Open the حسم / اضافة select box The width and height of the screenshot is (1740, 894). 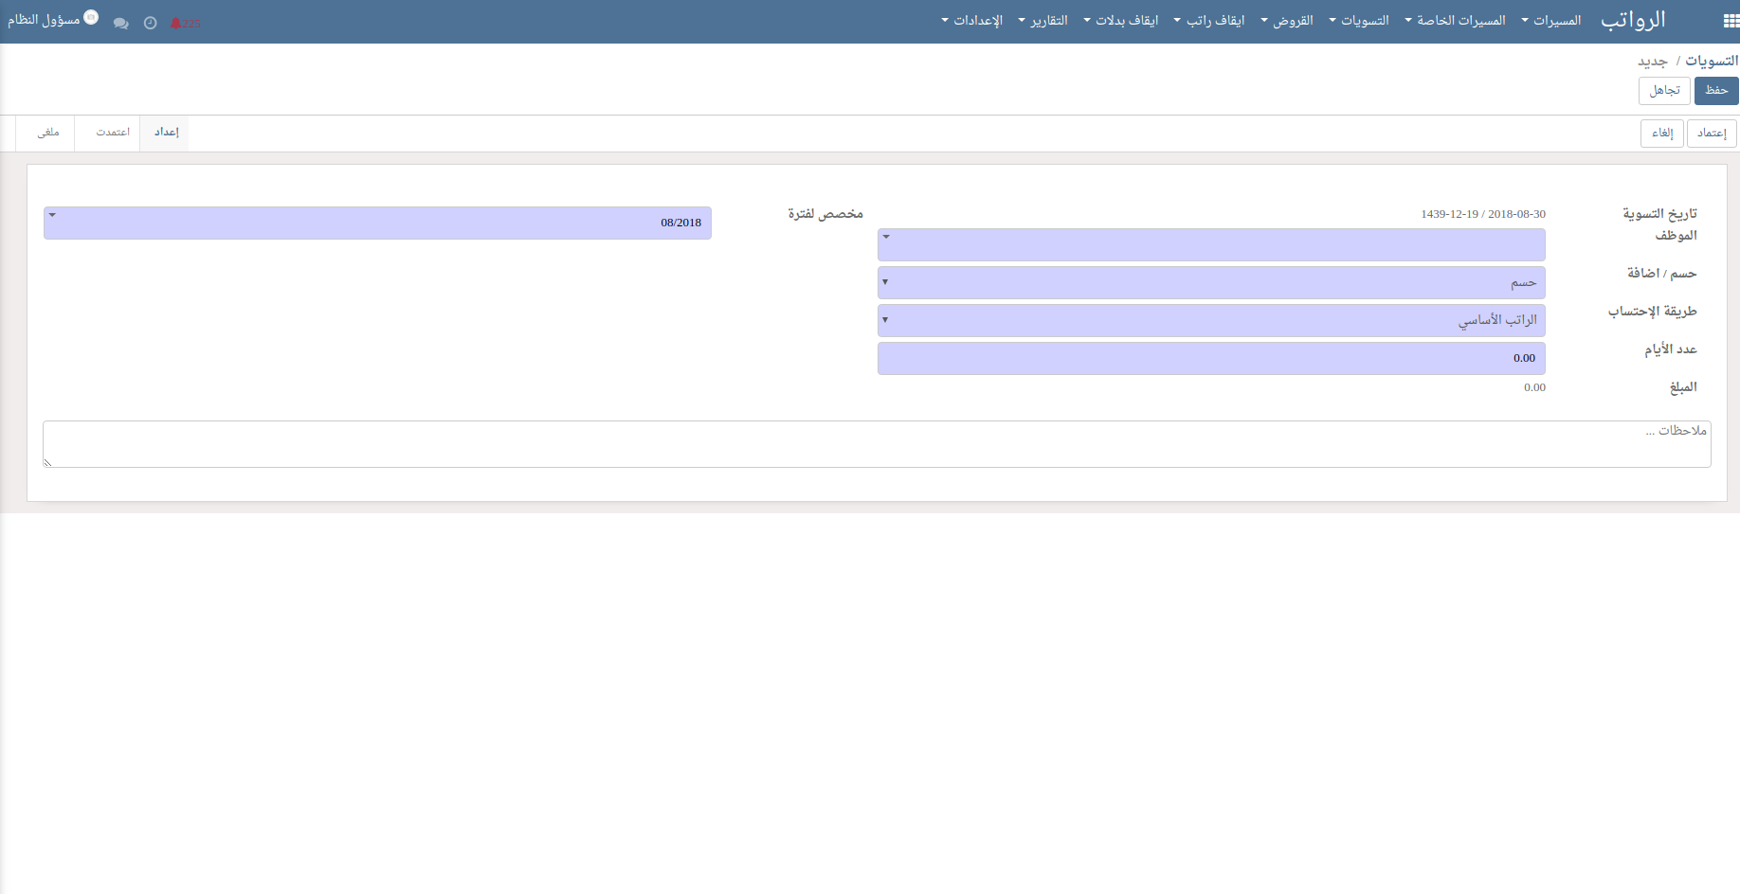click(1210, 282)
